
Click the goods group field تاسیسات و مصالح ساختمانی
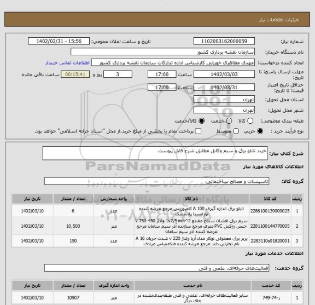[x=156, y=181]
